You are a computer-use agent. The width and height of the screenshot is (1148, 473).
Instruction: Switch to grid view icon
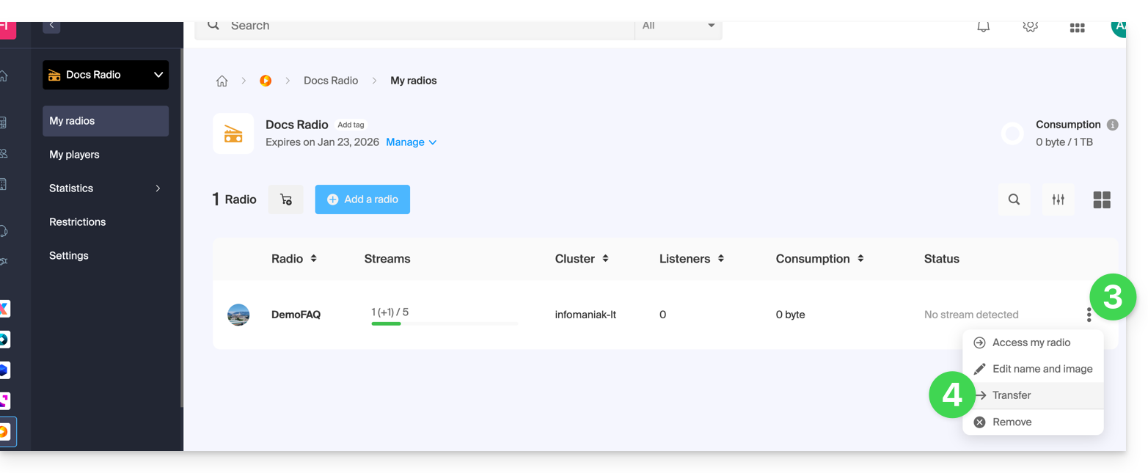(x=1101, y=199)
